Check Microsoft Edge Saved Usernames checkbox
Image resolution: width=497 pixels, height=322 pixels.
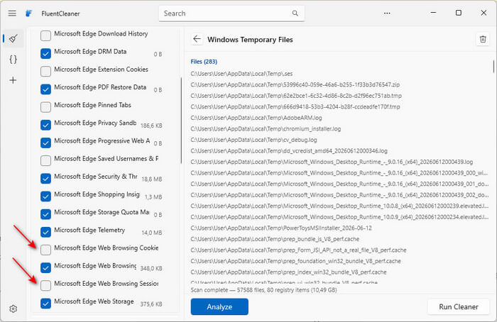(45, 160)
